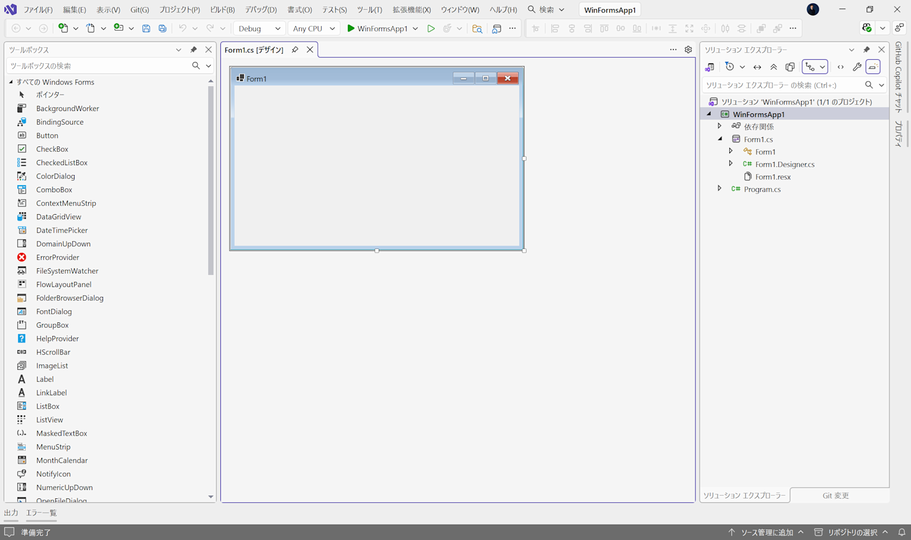This screenshot has width=911, height=540.
Task: Open GitHub Copilot status badge icon
Action: [x=867, y=28]
